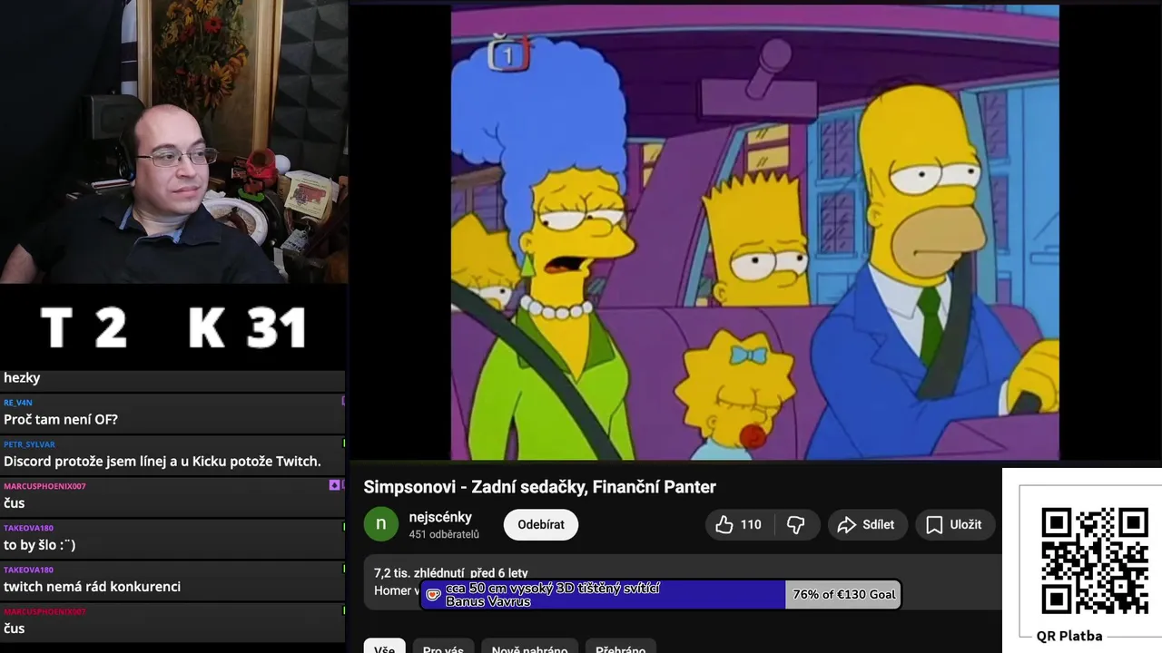Subscribe using the Odebírat button
This screenshot has width=1162, height=653.
click(541, 524)
